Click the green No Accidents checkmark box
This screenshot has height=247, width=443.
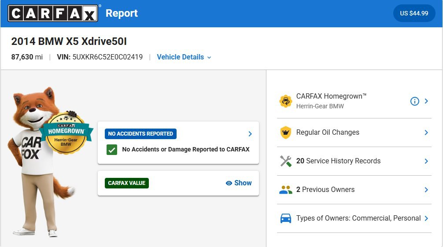(112, 150)
